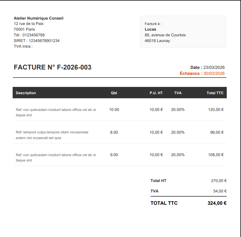The width and height of the screenshot is (241, 237).
Task: Click the Échéance due date 30/03/2026
Action: 214,74
